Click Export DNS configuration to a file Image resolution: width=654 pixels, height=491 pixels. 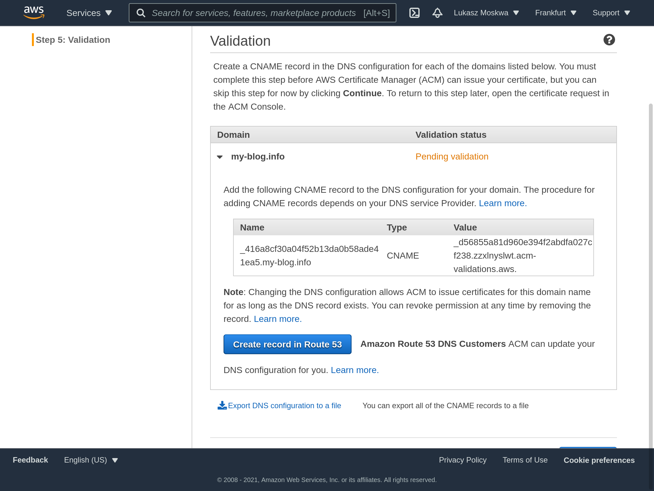click(x=284, y=405)
